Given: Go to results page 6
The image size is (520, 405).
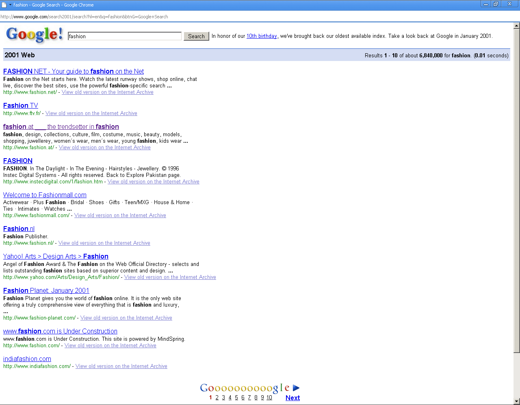Looking at the screenshot, I should [x=243, y=397].
